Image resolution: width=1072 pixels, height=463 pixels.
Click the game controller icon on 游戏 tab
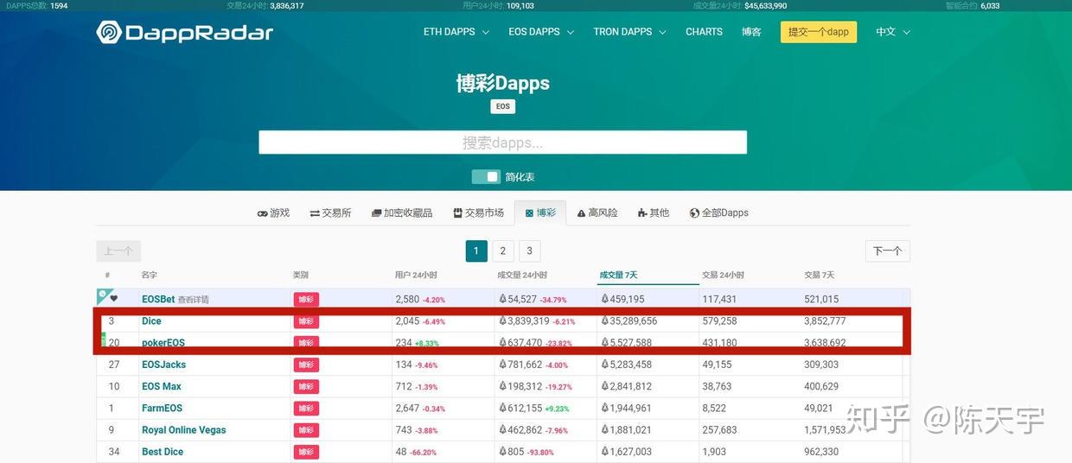point(263,213)
